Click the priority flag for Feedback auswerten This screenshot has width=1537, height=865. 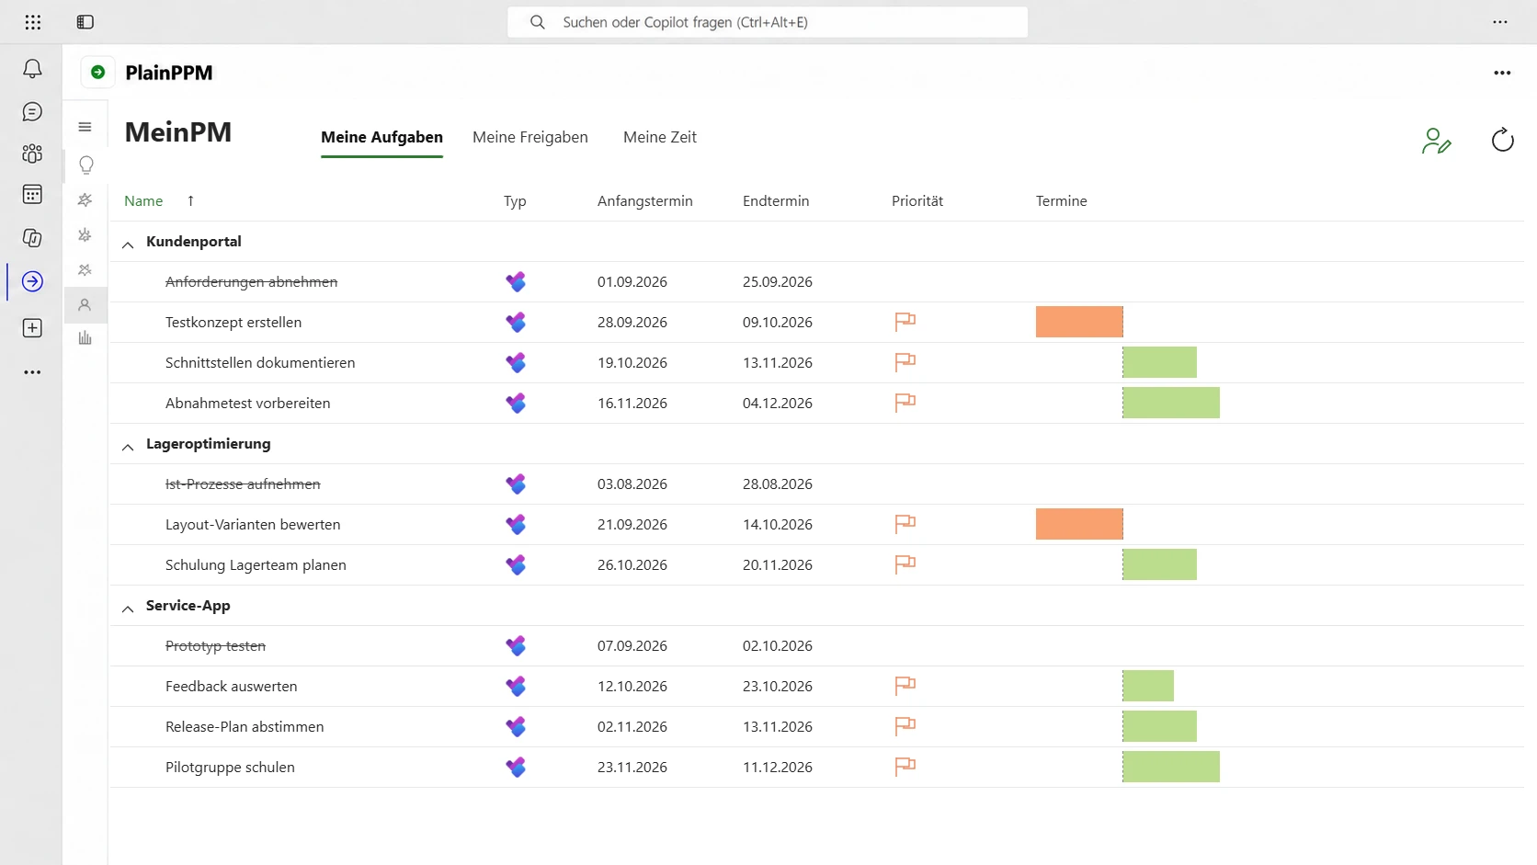click(x=905, y=686)
